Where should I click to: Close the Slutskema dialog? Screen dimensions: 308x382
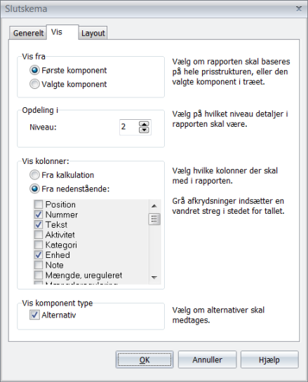point(299,9)
